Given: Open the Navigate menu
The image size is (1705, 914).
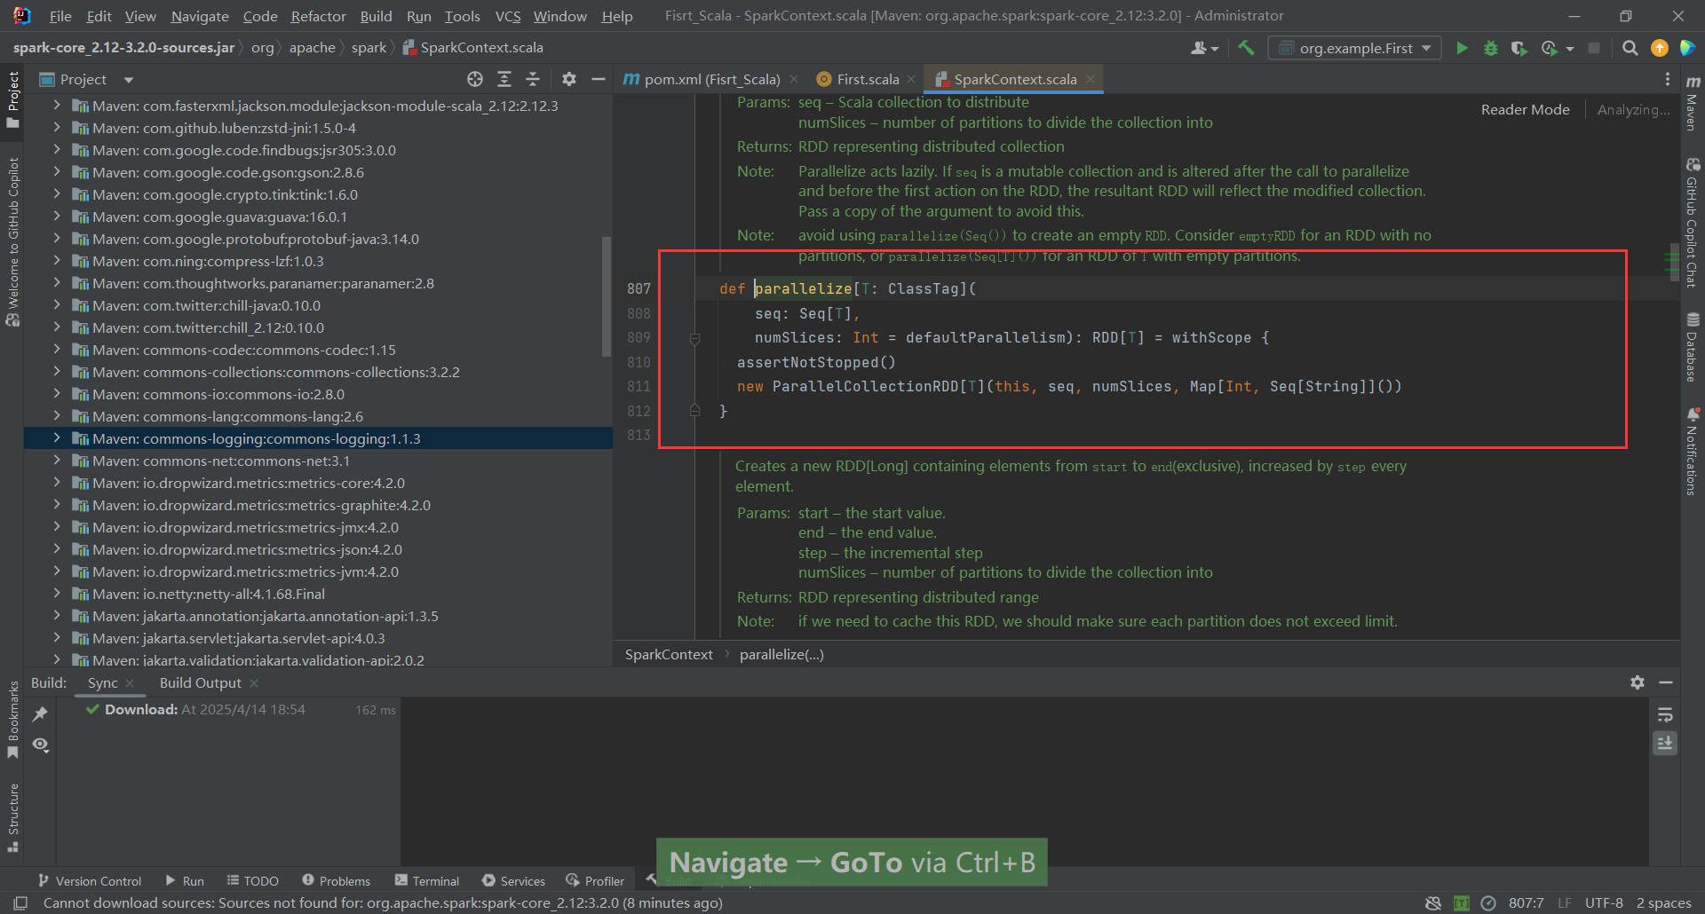Looking at the screenshot, I should (200, 16).
